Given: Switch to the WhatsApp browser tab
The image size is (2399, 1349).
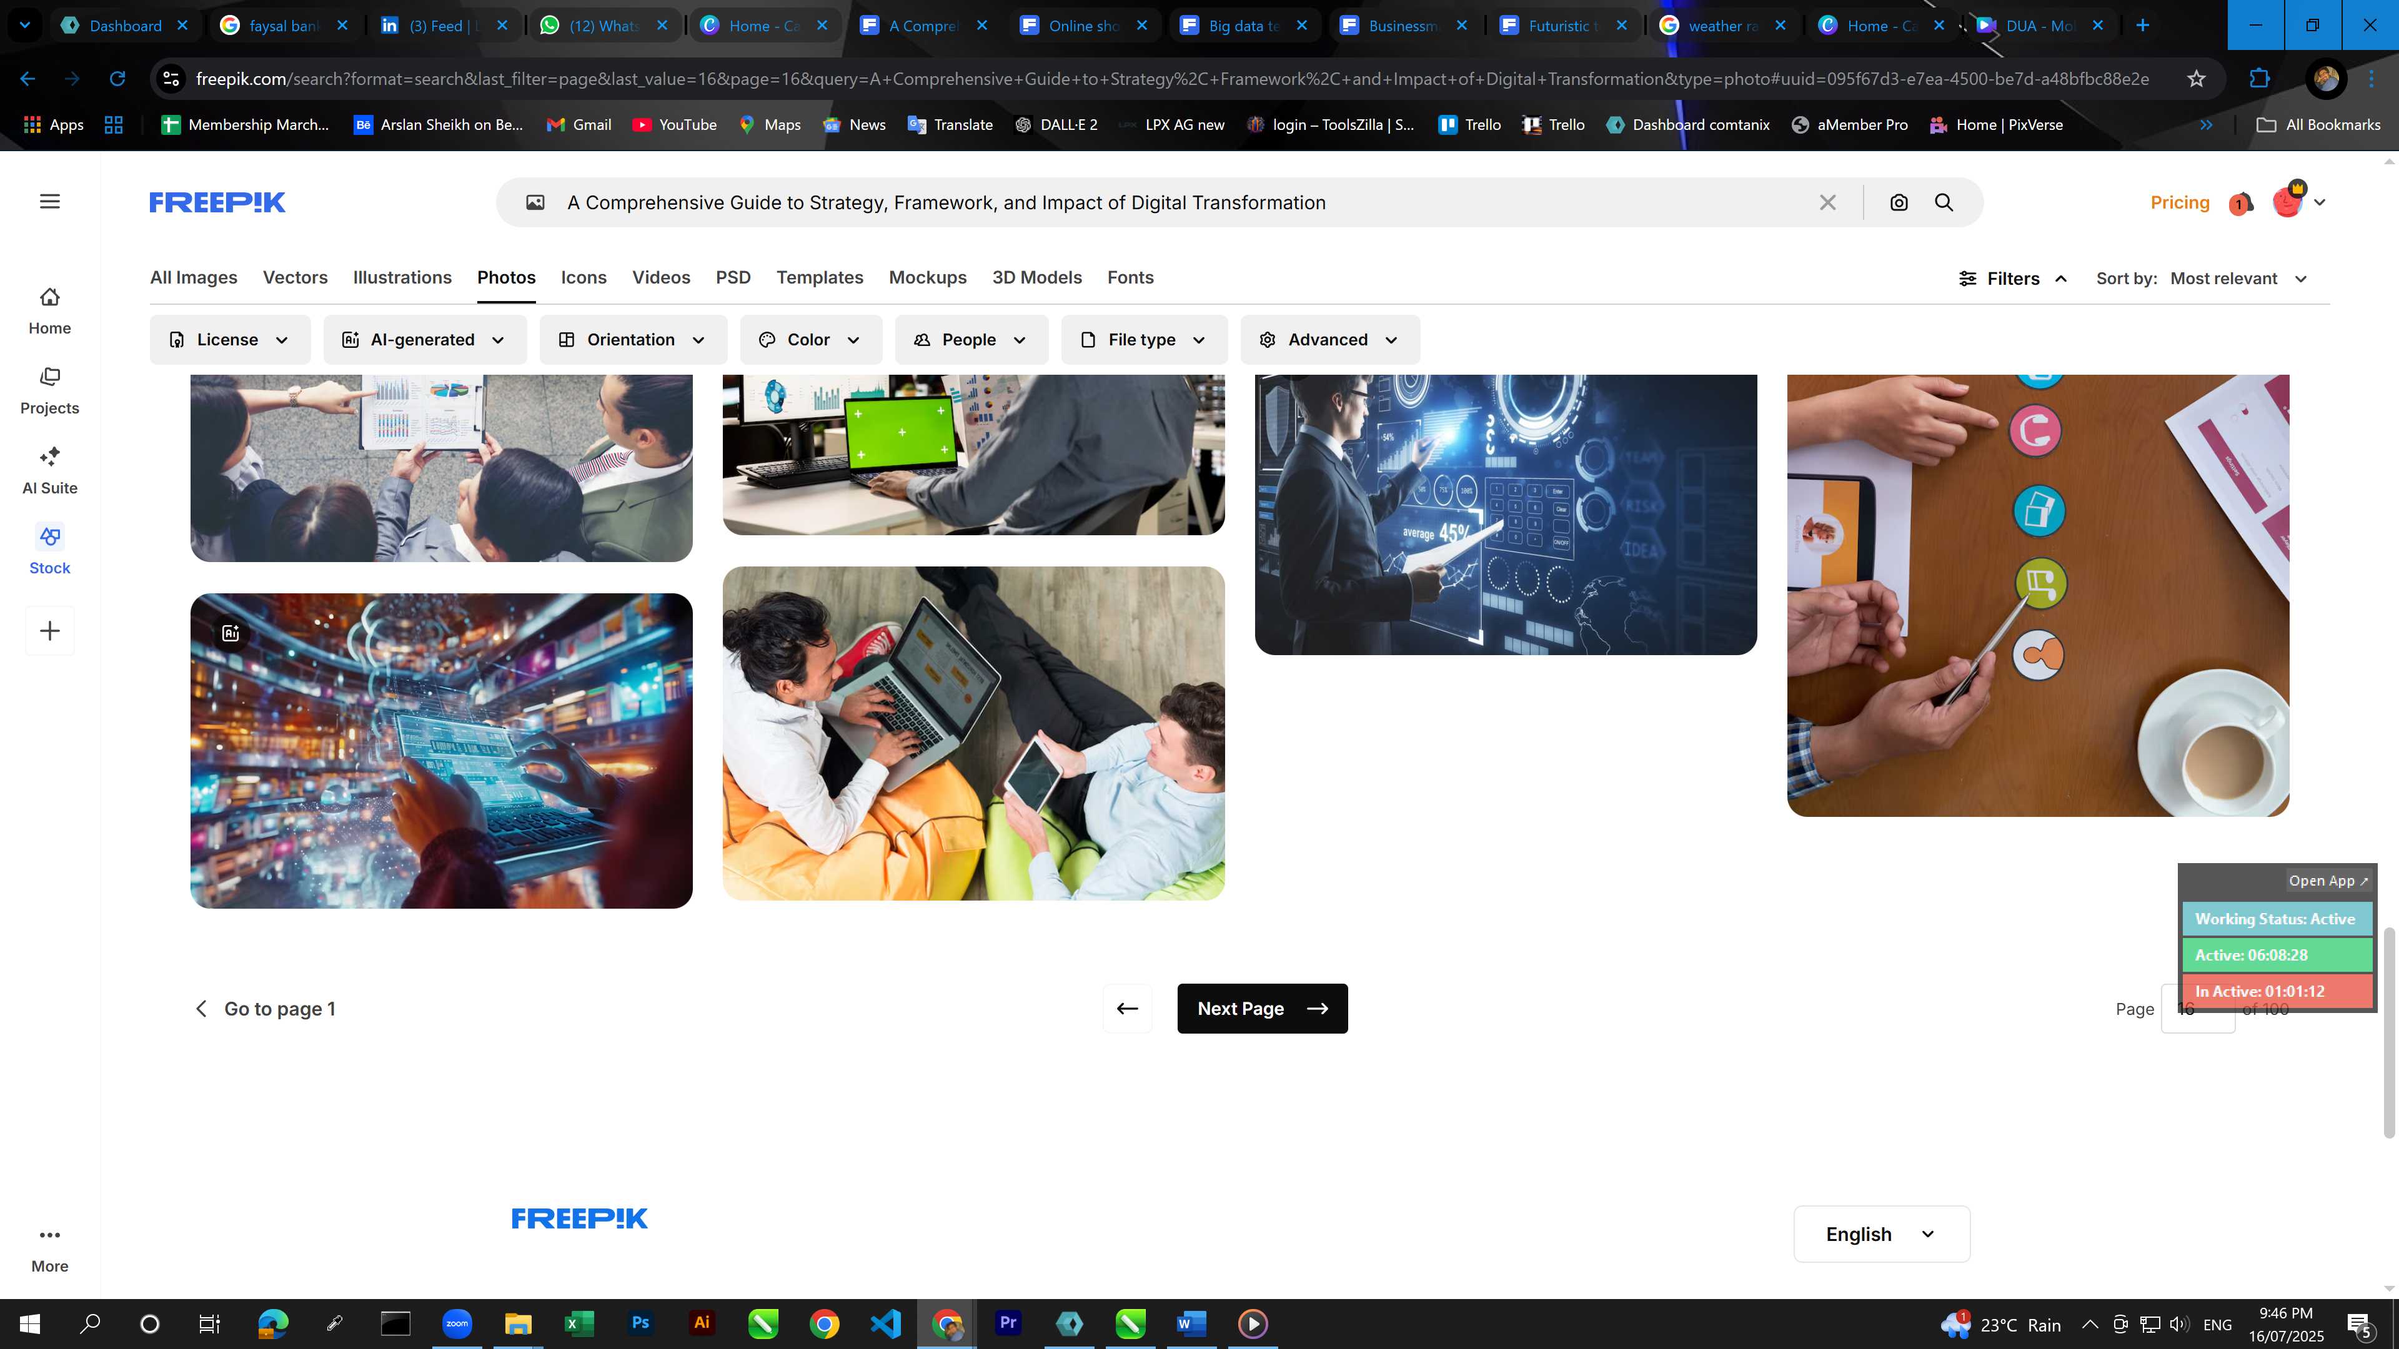Looking at the screenshot, I should [604, 25].
